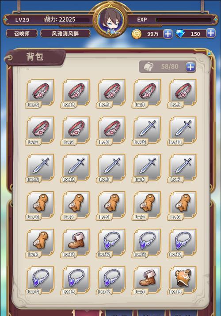This screenshot has width=221, height=316.
Task: Select the Lv.12 leather boot item
Action: (x=76, y=243)
